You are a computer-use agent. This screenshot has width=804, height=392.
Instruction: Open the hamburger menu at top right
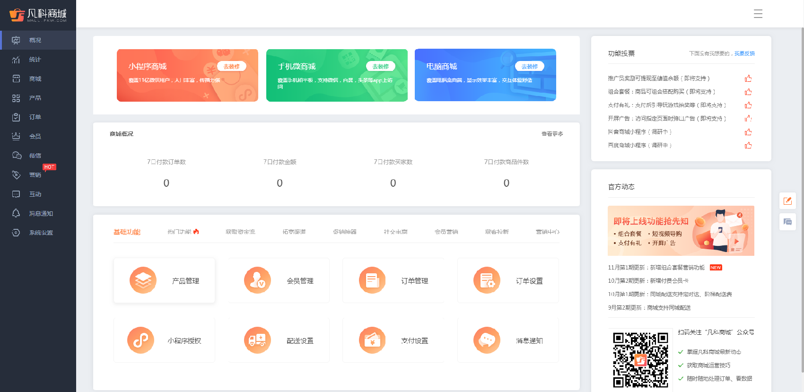[758, 14]
